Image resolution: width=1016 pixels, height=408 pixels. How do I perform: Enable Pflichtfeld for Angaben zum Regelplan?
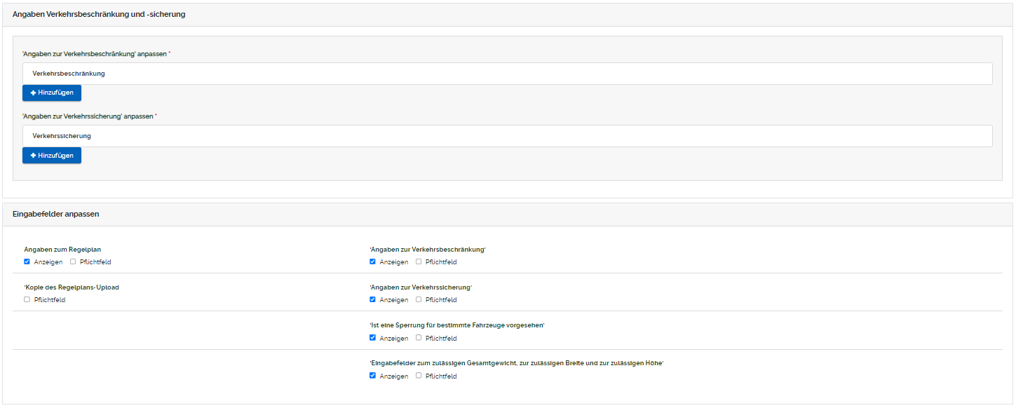(x=73, y=262)
